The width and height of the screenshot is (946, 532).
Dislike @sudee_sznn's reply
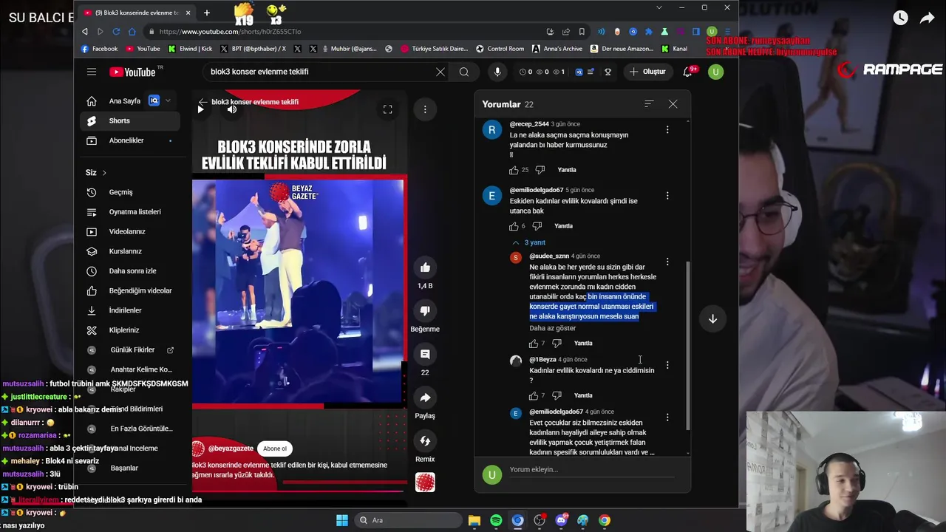pos(557,344)
